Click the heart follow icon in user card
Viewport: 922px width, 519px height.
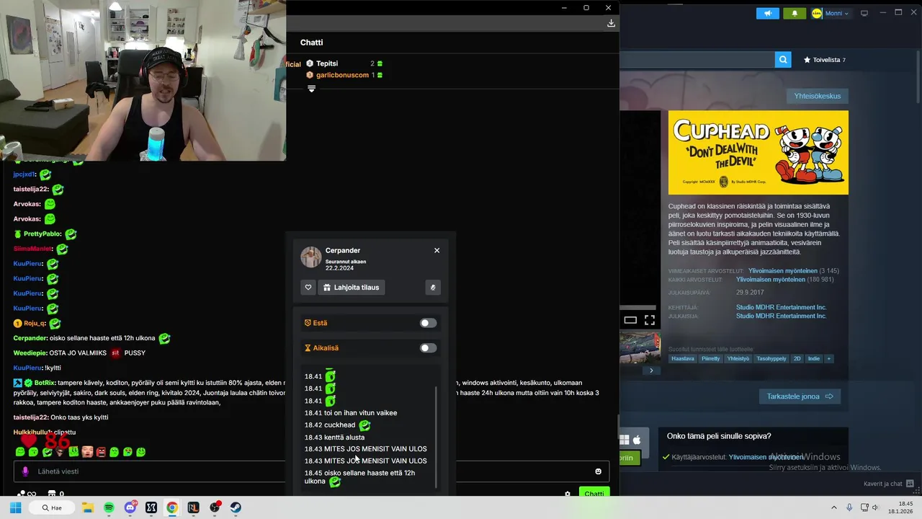(x=308, y=287)
